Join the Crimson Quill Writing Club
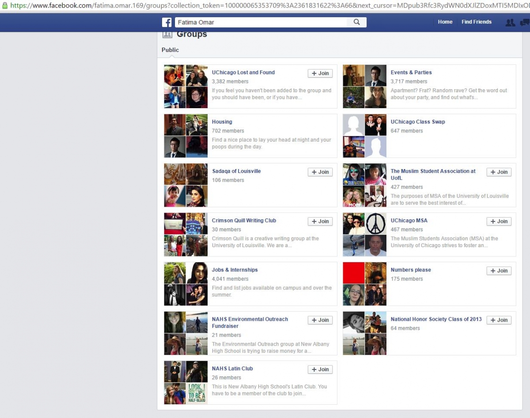 [320, 222]
